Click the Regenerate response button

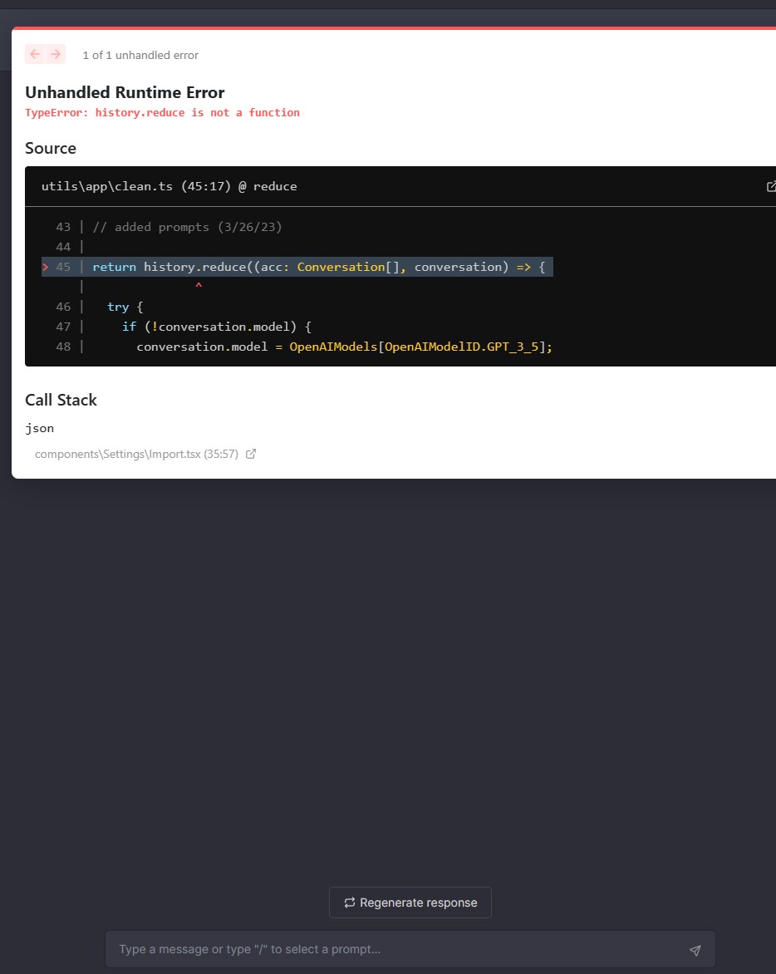coord(410,903)
